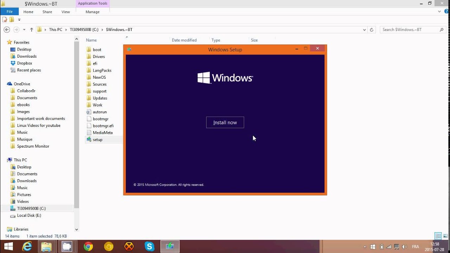Click Install now in Windows Setup

[225, 122]
